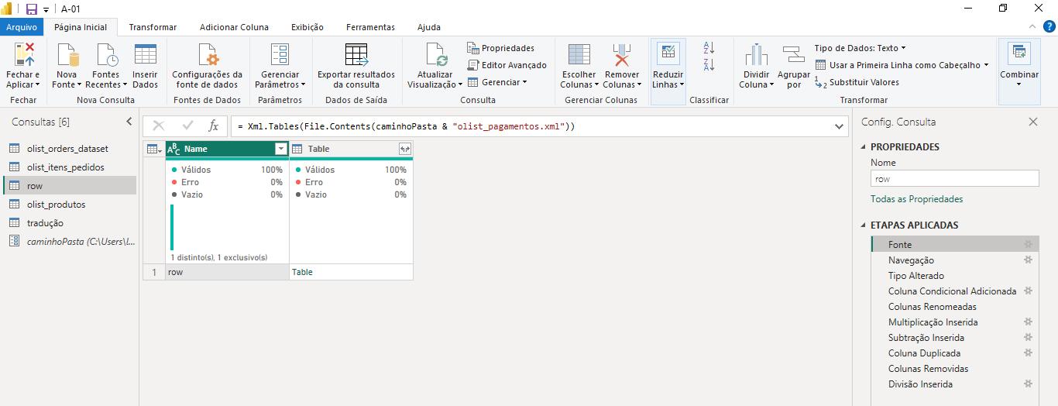The width and height of the screenshot is (1058, 406).
Task: Select the Colunas Removidas step
Action: pyautogui.click(x=954, y=368)
